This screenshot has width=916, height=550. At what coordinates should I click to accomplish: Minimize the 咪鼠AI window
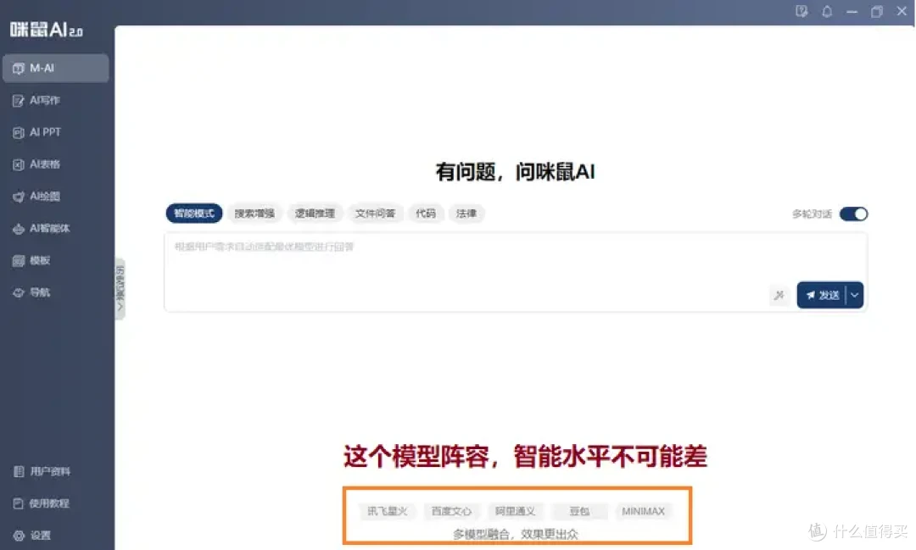click(852, 11)
